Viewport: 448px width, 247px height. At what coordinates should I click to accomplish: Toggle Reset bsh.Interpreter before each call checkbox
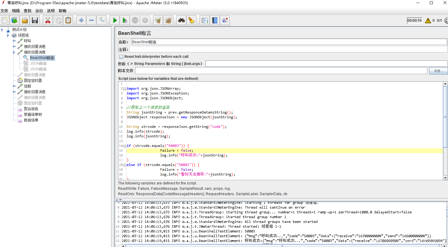tap(121, 57)
